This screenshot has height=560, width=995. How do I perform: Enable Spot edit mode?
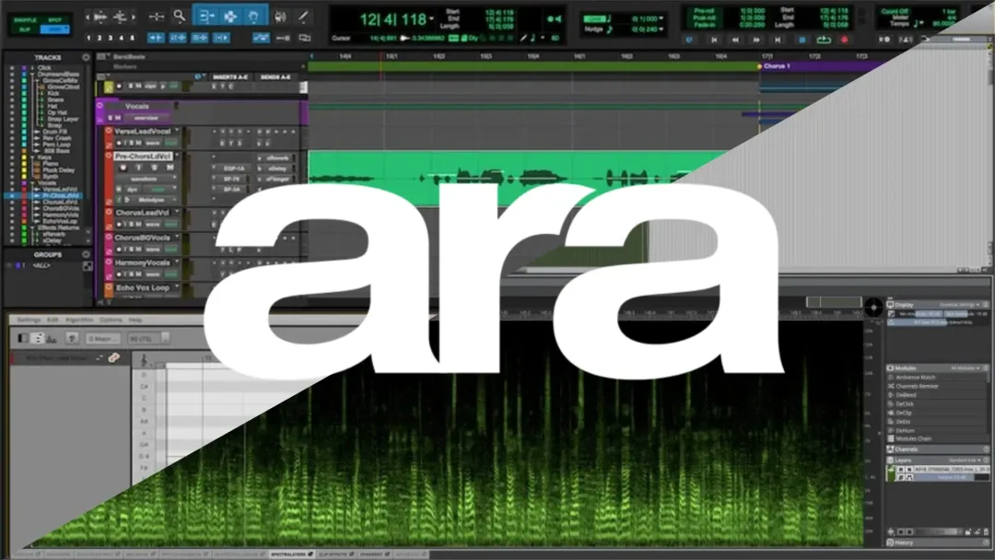55,20
